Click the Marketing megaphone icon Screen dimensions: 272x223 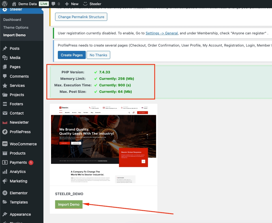point(5,181)
